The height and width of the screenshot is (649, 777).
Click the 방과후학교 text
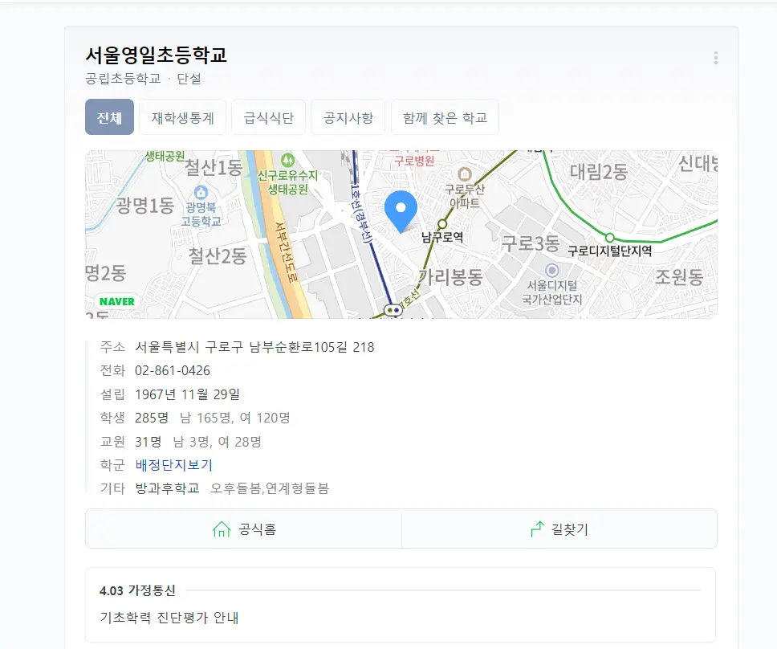(x=168, y=488)
